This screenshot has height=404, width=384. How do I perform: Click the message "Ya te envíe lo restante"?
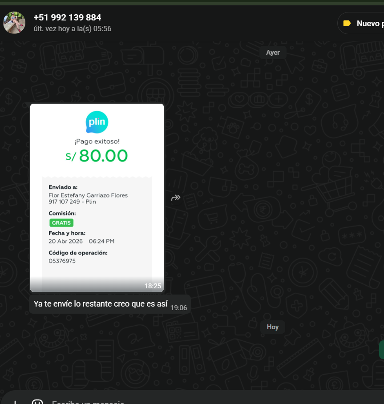(101, 304)
